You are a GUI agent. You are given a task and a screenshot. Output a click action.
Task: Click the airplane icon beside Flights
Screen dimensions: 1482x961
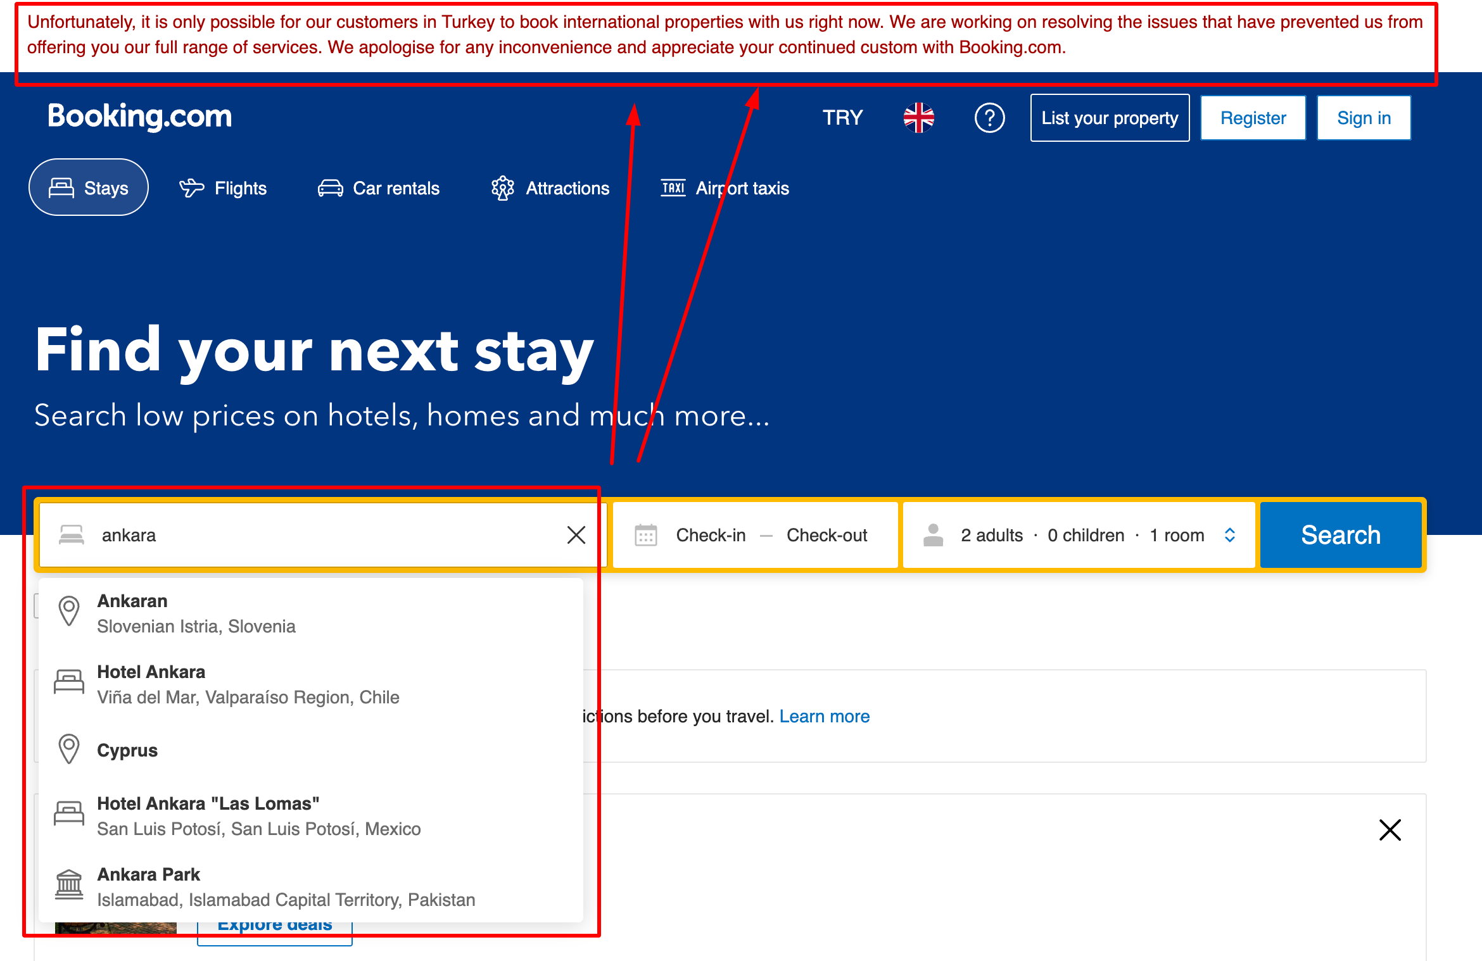192,188
